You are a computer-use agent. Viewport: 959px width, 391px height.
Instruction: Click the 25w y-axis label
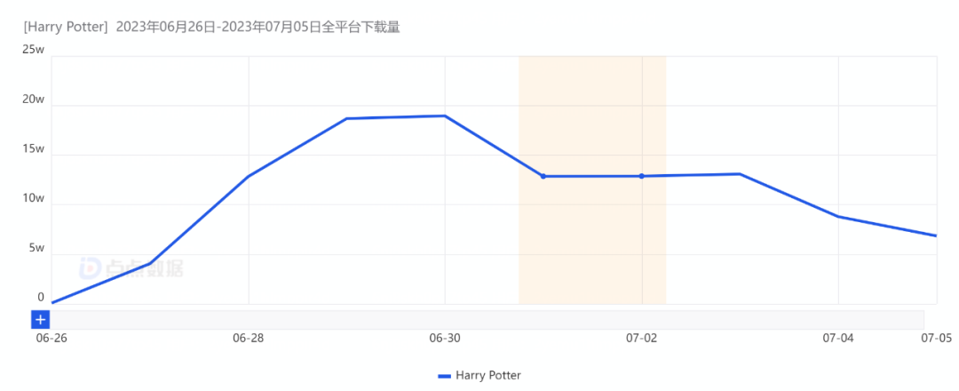[34, 50]
